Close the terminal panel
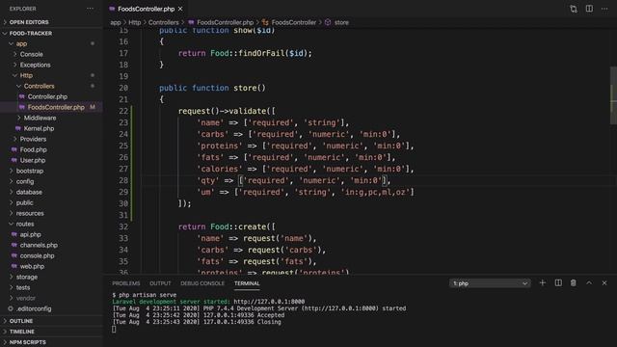617x347 pixels. pyautogui.click(x=604, y=282)
